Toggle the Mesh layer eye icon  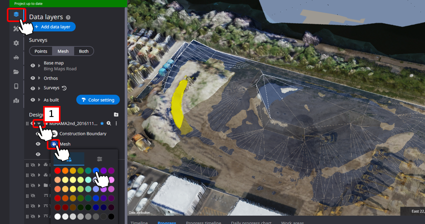point(38,144)
